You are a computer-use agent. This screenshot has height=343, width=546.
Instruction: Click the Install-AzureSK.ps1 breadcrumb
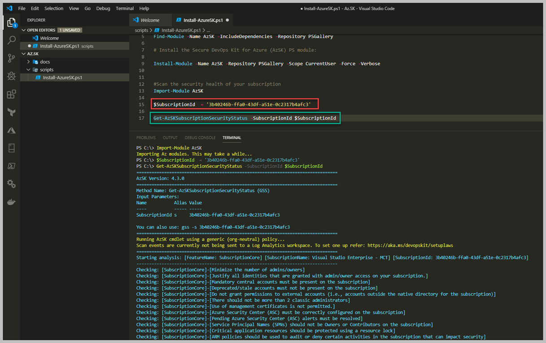pos(181,30)
